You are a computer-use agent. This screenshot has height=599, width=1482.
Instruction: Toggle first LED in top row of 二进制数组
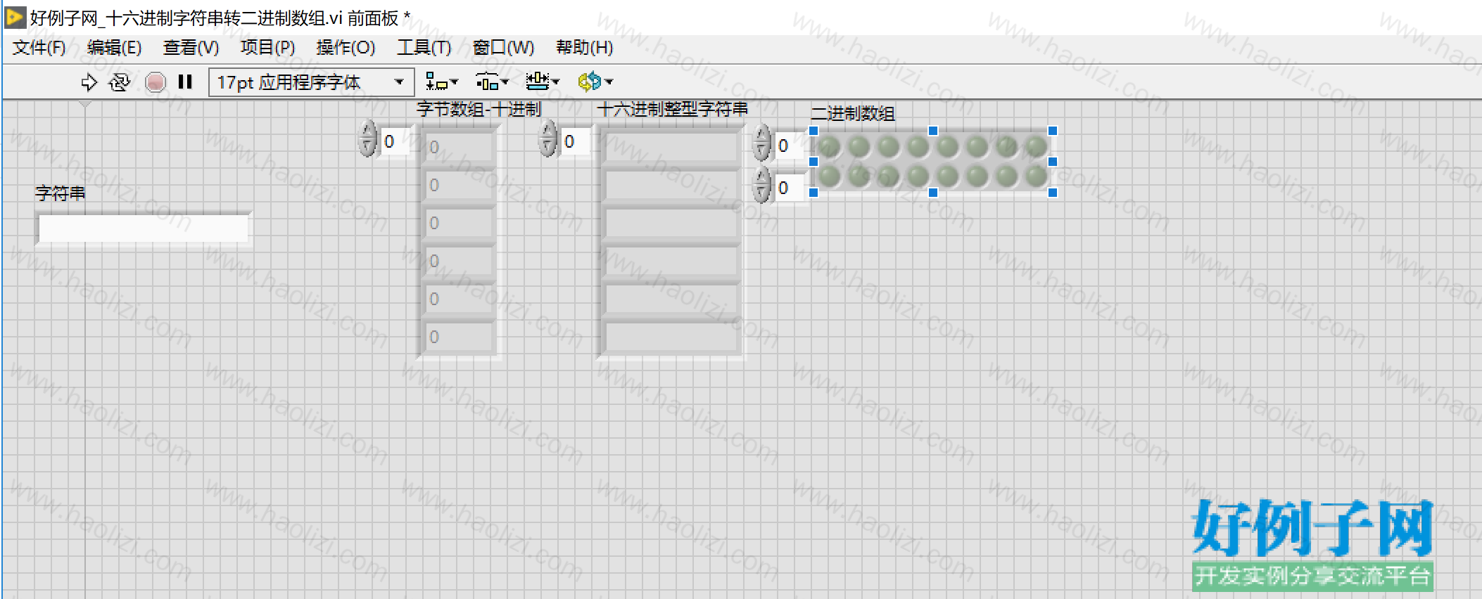(x=830, y=147)
